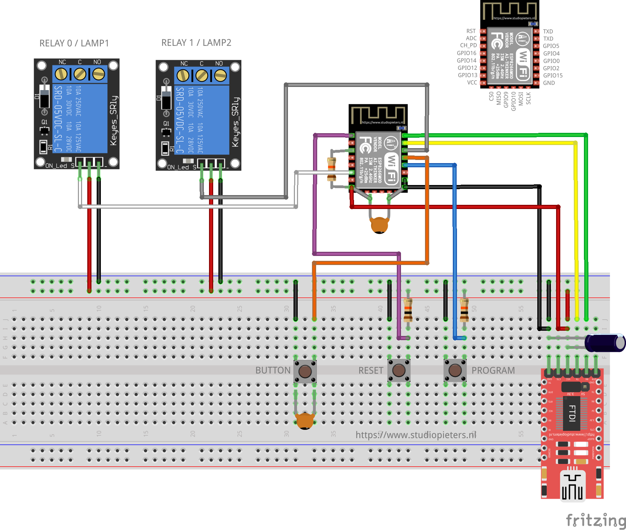
Task: Click the 'RELAY 0 / LAMP1' label
Action: tap(74, 43)
